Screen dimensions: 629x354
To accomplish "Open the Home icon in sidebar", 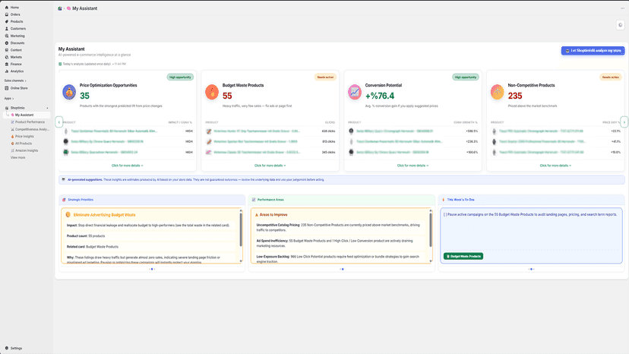I will [6, 8].
